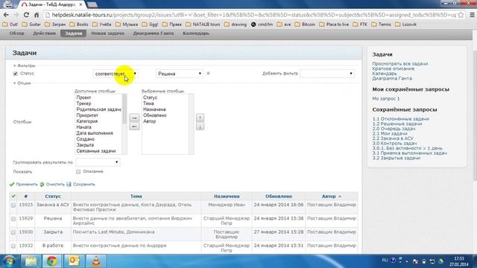477x268 pixels.
Task: Open saved query 1.1 Отклонённые задачи
Action: pos(401,119)
